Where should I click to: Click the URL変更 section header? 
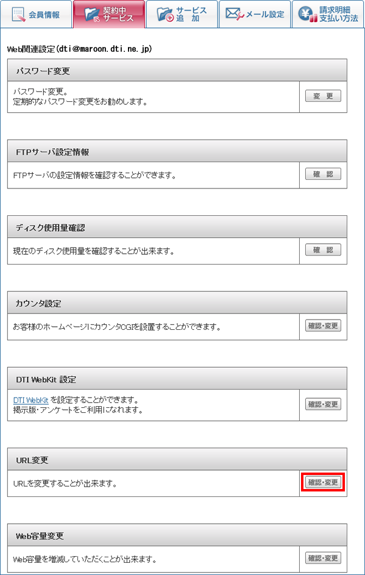pos(177,459)
